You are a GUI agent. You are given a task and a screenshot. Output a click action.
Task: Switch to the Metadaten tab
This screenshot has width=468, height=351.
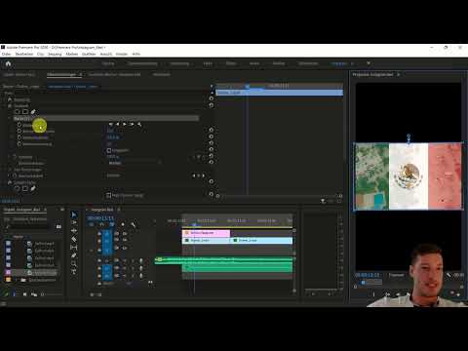[x=162, y=74]
